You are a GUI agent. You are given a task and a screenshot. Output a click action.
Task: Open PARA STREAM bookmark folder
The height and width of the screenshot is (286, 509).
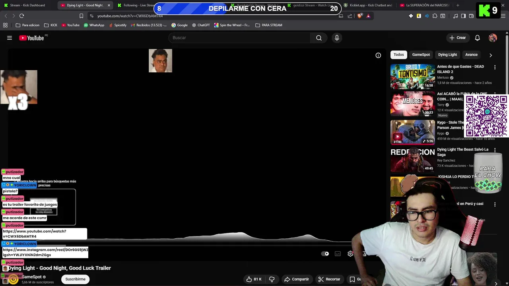(x=269, y=25)
